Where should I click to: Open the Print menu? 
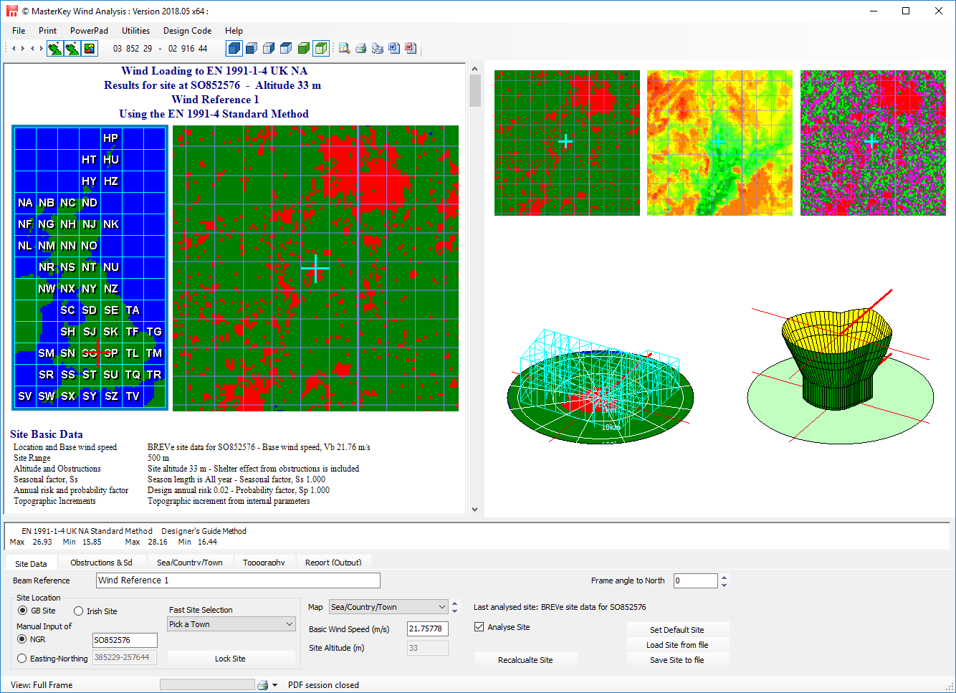pyautogui.click(x=48, y=31)
